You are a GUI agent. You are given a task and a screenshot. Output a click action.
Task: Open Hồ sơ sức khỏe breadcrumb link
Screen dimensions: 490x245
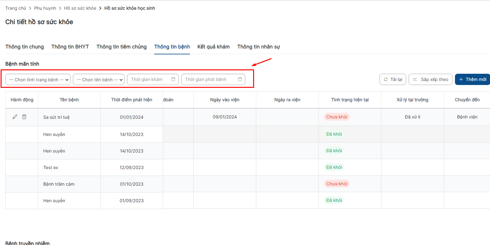[80, 8]
